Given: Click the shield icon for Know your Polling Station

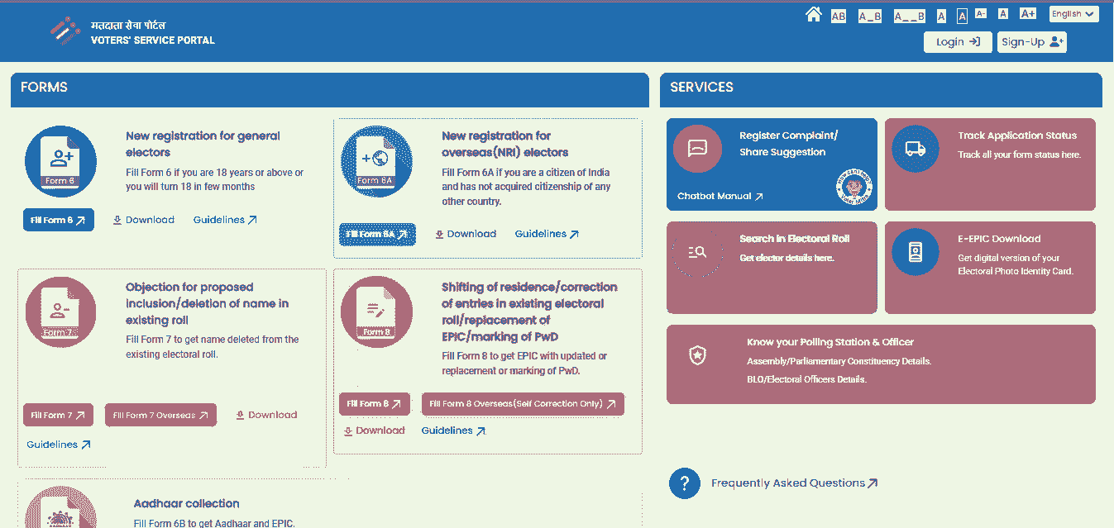Looking at the screenshot, I should pyautogui.click(x=696, y=354).
